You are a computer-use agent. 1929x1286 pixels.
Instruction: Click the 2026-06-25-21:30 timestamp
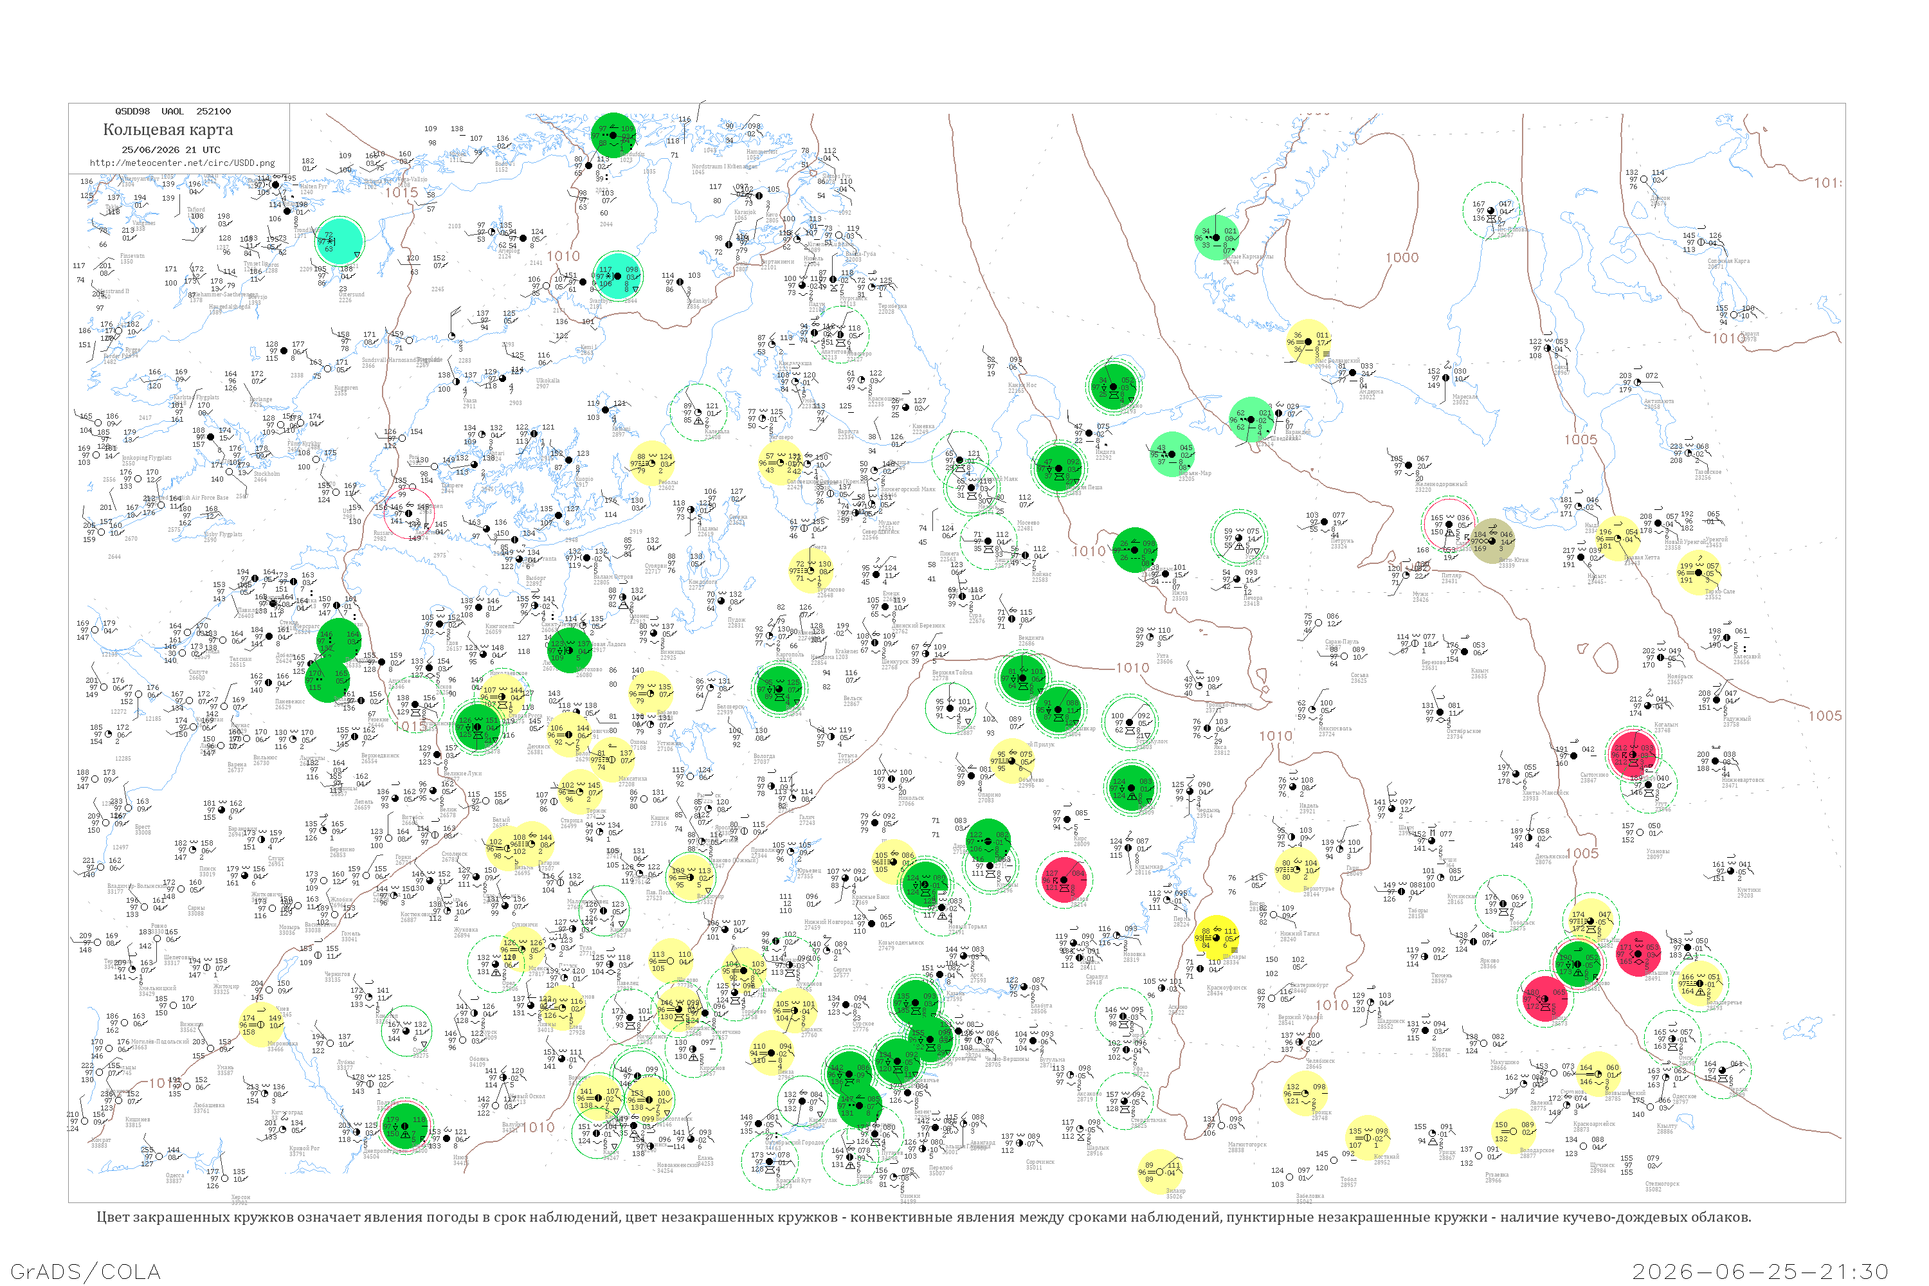pos(1761,1271)
